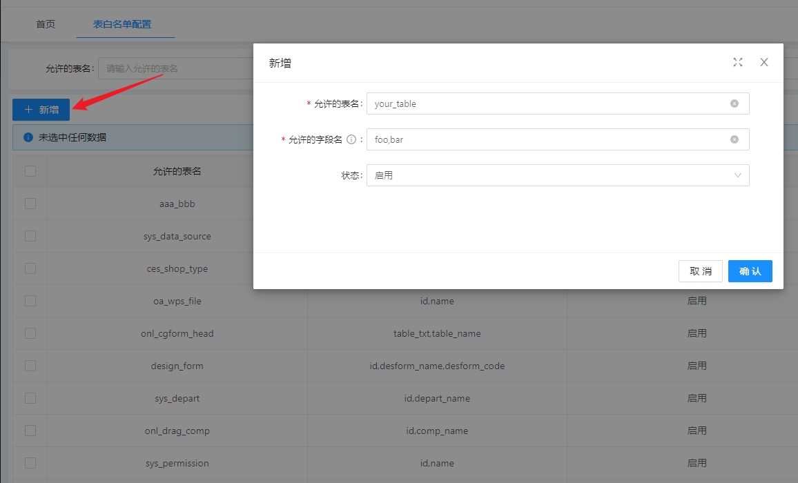Image resolution: width=798 pixels, height=483 pixels.
Task: Check the onl_cgform_head row checkbox
Action: coord(30,333)
